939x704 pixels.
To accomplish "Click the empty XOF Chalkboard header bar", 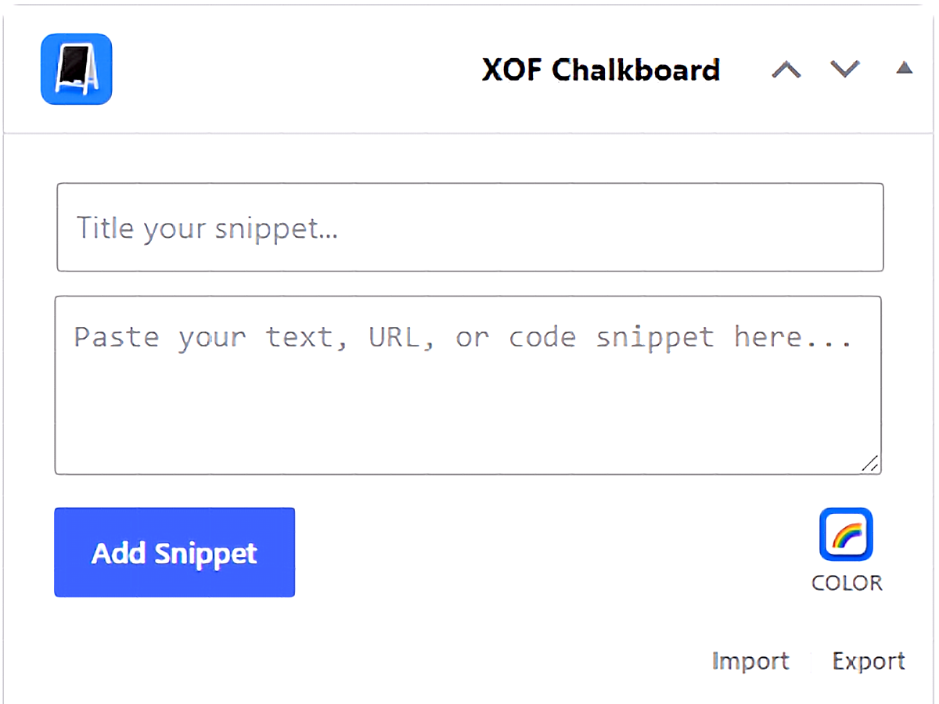I will click(x=297, y=69).
